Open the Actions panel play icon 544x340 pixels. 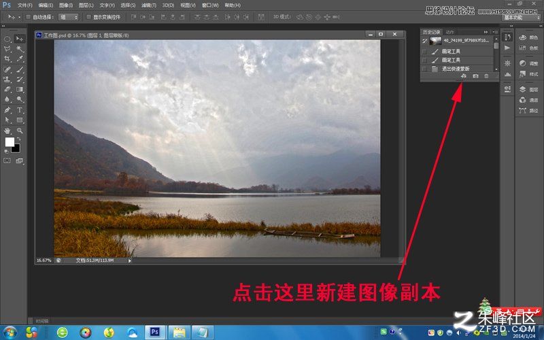(x=507, y=48)
